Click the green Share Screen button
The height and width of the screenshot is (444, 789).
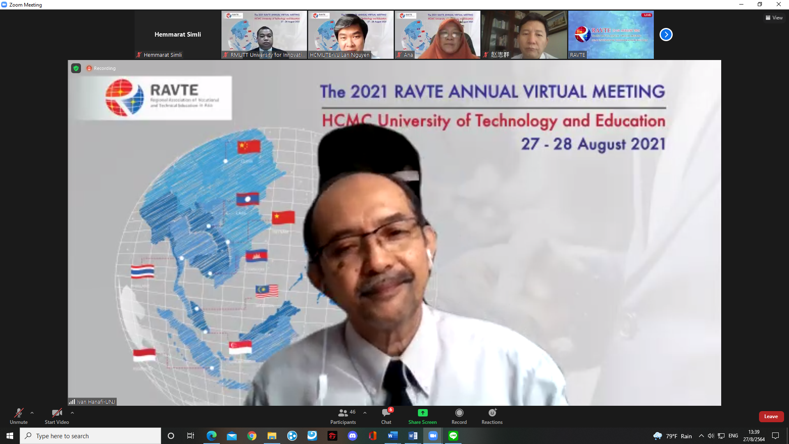[422, 416]
